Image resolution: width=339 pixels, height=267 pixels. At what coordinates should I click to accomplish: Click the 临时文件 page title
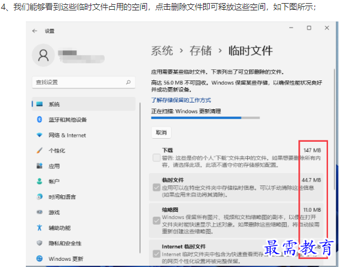[x=250, y=51]
